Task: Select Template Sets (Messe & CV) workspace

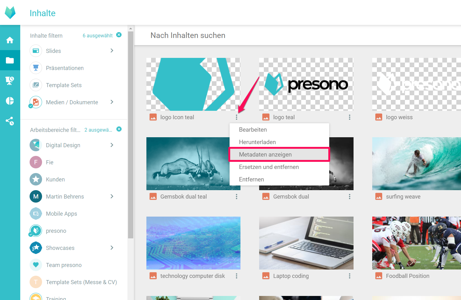Action: coord(36,282)
